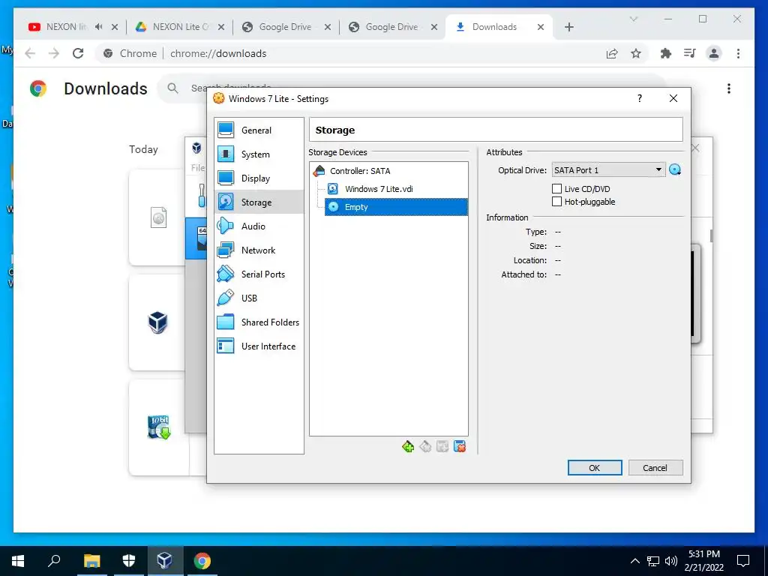
Task: Open Windows Security from taskbar
Action: [x=128, y=561]
